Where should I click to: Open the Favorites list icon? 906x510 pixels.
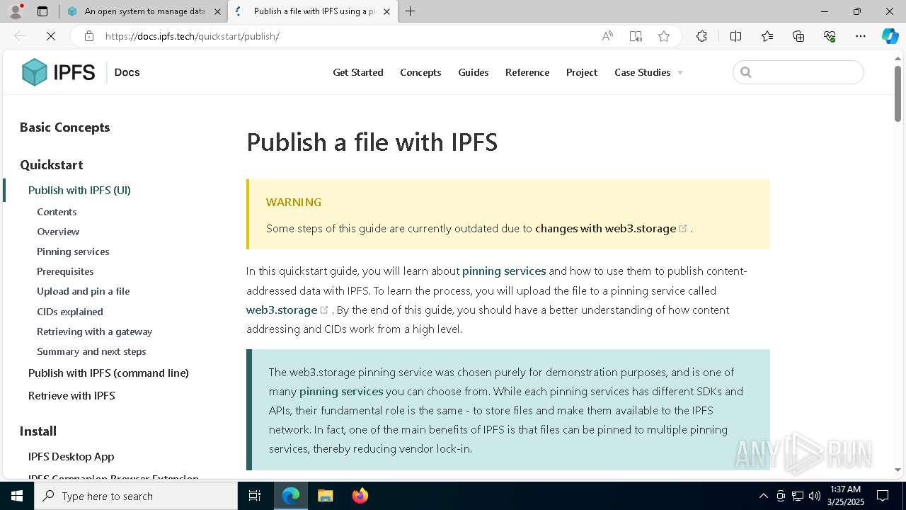point(767,36)
